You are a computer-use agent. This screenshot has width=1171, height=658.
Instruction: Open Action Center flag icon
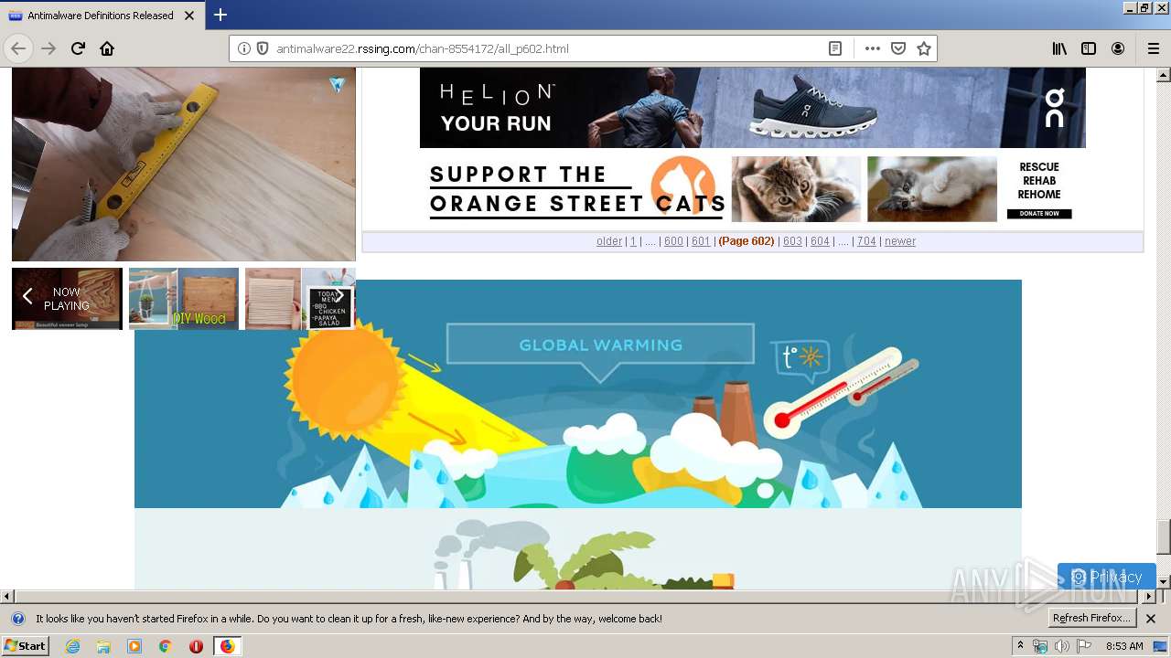point(1084,646)
